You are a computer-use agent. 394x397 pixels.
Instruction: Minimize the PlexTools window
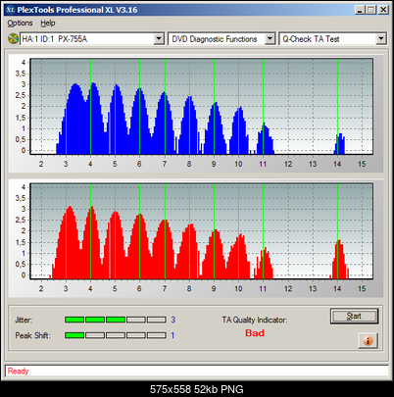click(360, 10)
